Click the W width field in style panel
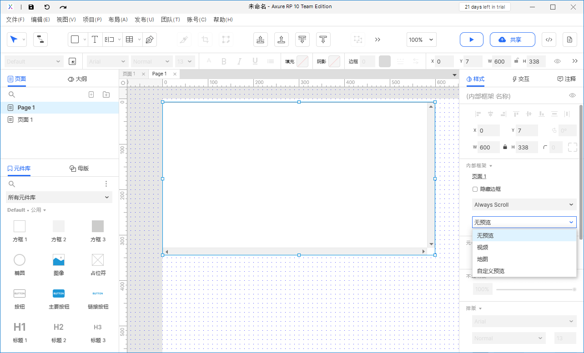This screenshot has height=353, width=584. pos(488,147)
